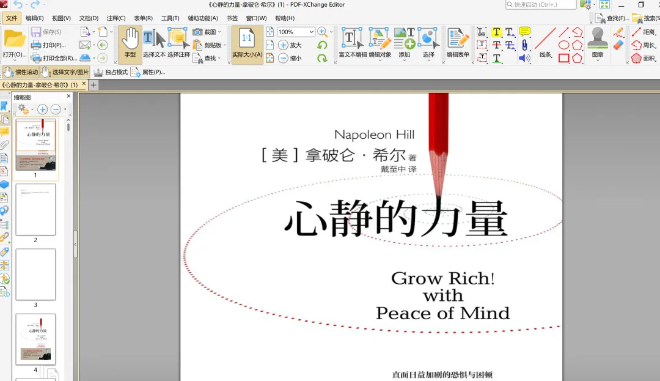660x381 pixels.
Task: Select the red Oval shape tool
Action: [x=564, y=45]
